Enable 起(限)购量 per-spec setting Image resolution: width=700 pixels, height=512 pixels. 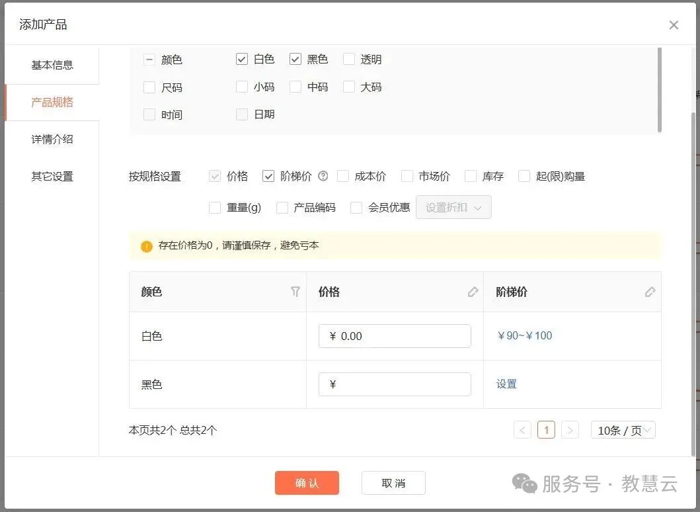pyautogui.click(x=524, y=176)
